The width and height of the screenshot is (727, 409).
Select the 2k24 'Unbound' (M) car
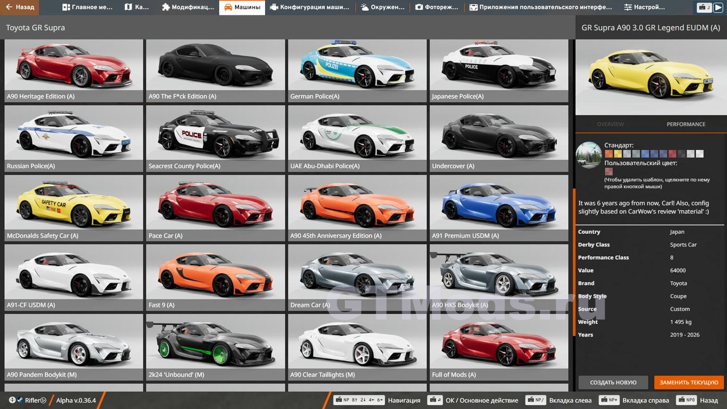pos(216,347)
